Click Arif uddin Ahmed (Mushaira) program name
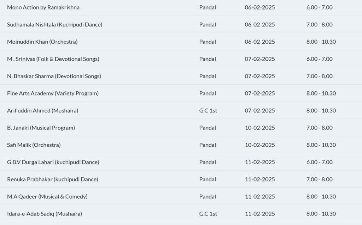Image resolution: width=362 pixels, height=225 pixels. pyautogui.click(x=42, y=111)
